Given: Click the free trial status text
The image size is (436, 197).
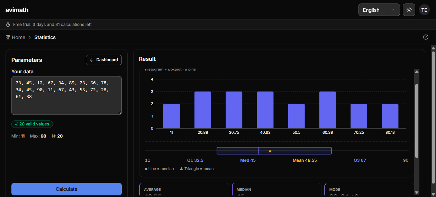Looking at the screenshot, I should 52,25.
